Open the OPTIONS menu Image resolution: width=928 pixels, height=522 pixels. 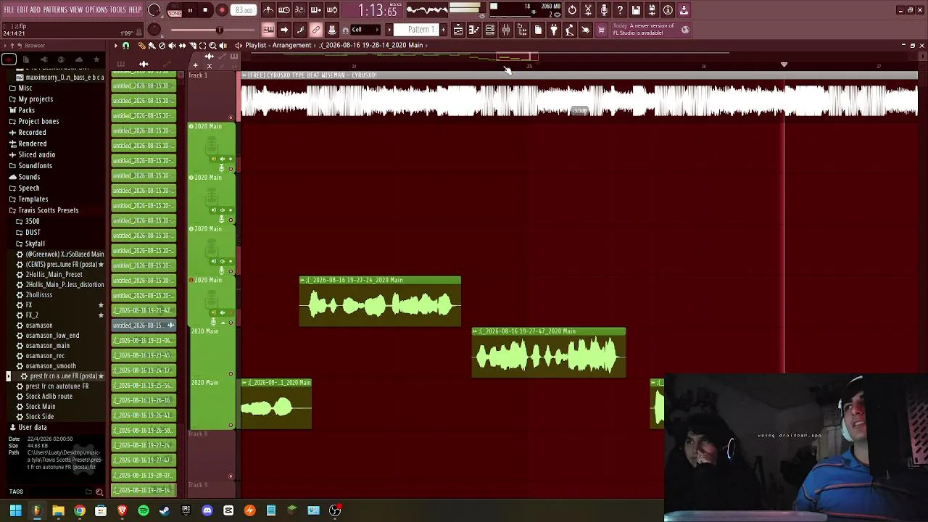(96, 10)
